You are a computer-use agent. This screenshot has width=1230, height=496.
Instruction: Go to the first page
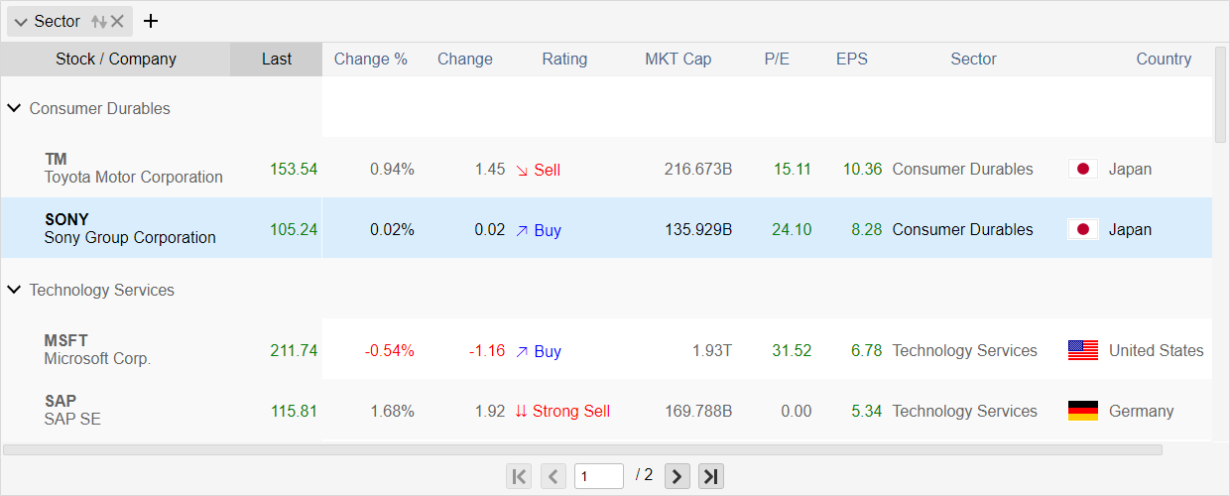pos(519,476)
